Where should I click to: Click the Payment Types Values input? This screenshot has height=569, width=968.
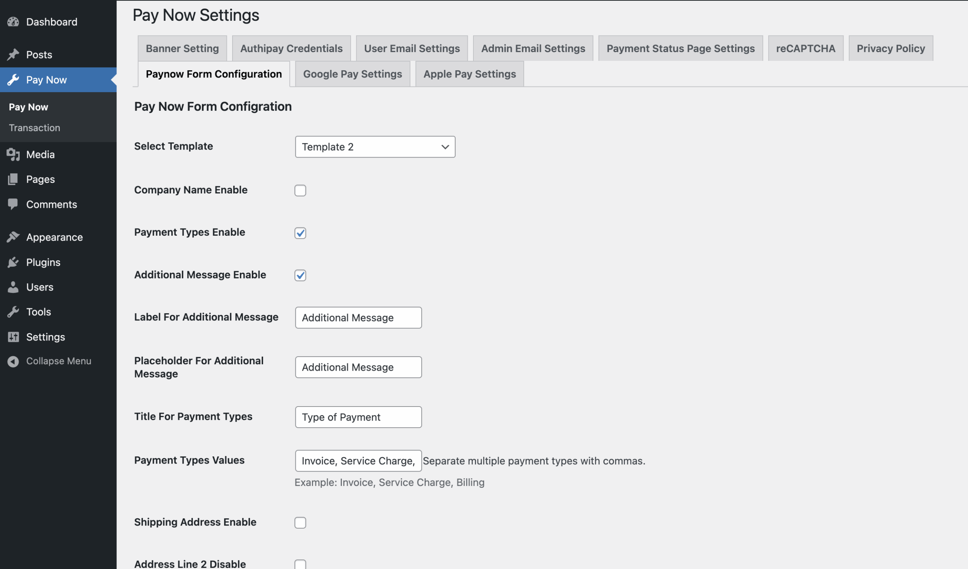(x=358, y=461)
